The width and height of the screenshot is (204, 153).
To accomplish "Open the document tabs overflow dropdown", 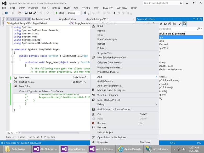I will coord(133,19).
